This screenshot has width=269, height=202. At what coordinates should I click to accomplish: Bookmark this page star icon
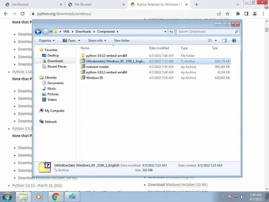[x=227, y=14]
